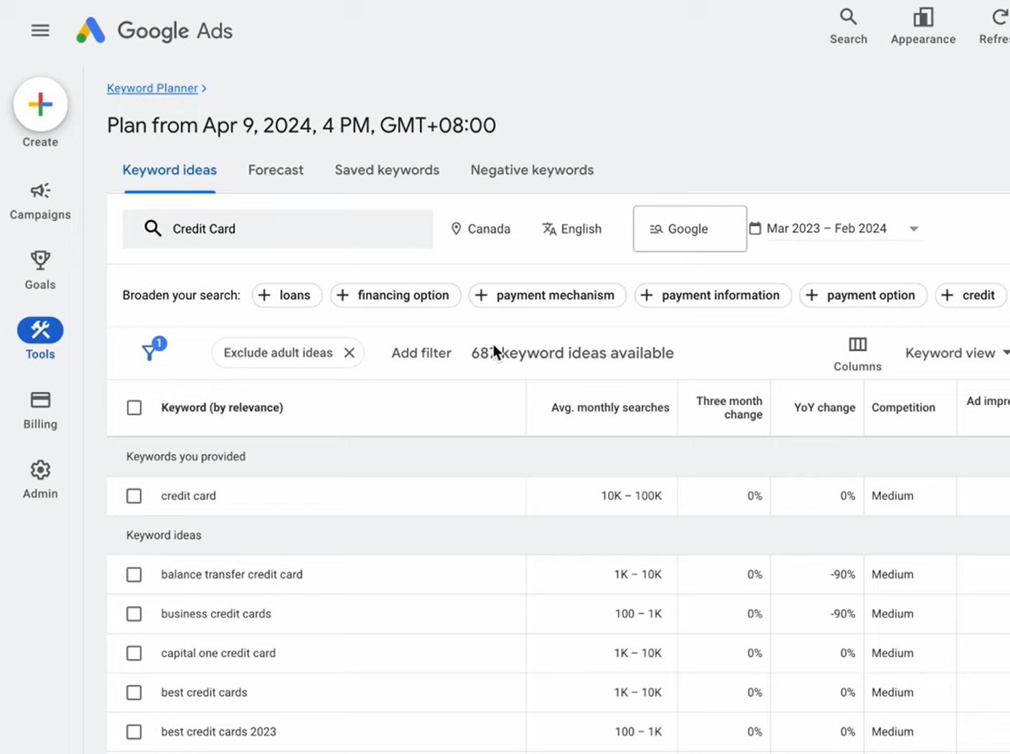The width and height of the screenshot is (1010, 754).
Task: Check the 'credit card' keyword row
Action: pyautogui.click(x=134, y=496)
